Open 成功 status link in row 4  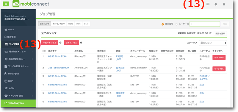pyautogui.click(x=202, y=85)
